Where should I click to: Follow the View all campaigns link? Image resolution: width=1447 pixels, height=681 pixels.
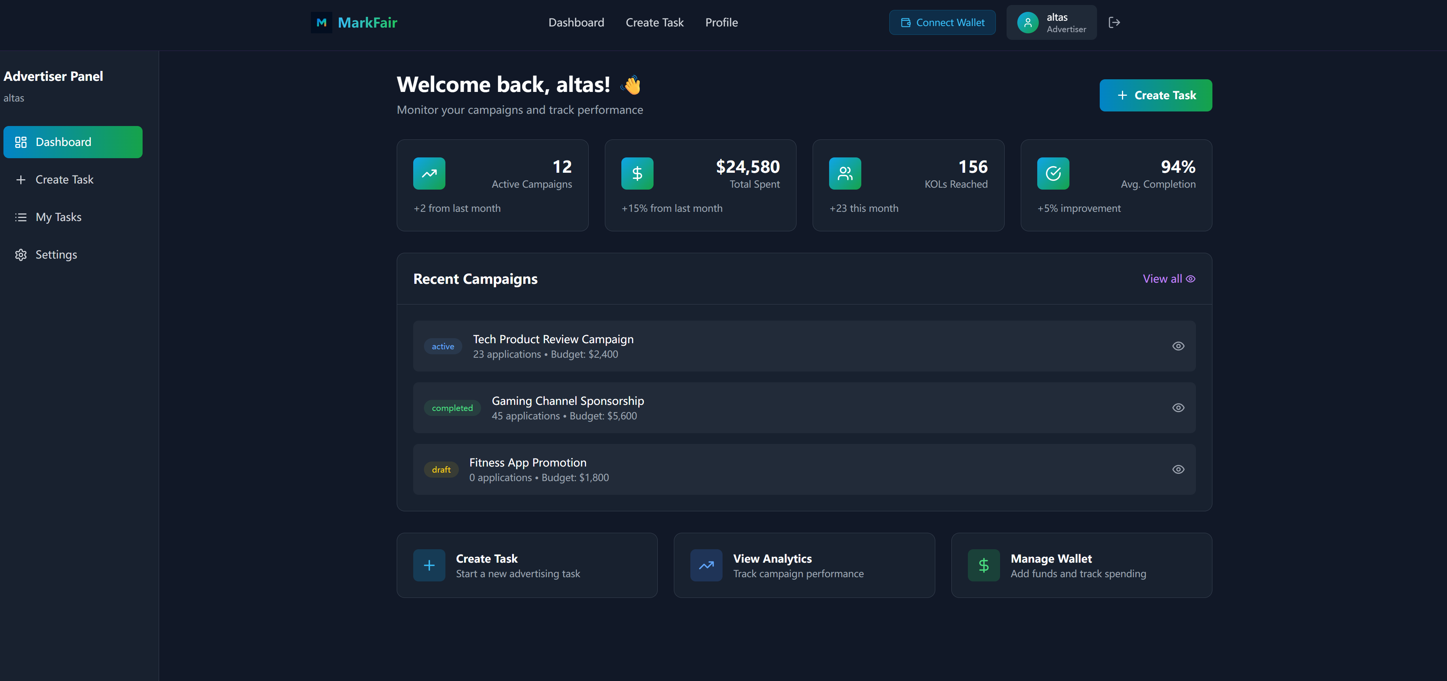1168,279
